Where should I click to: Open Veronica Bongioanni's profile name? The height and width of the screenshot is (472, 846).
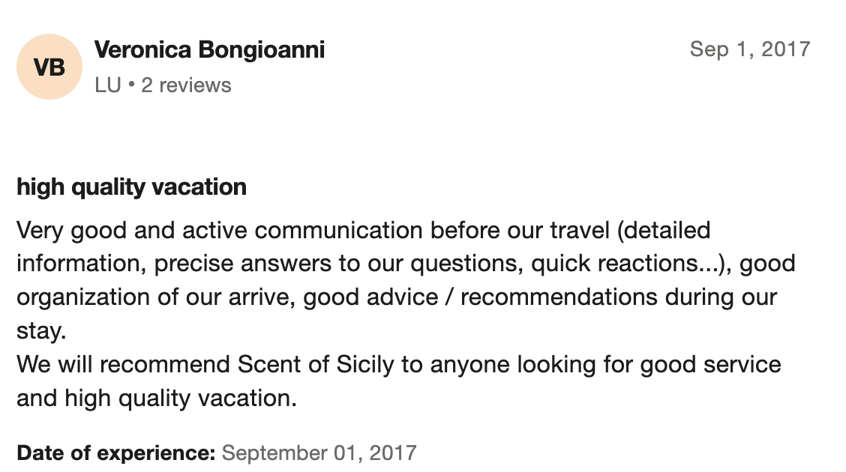click(209, 50)
